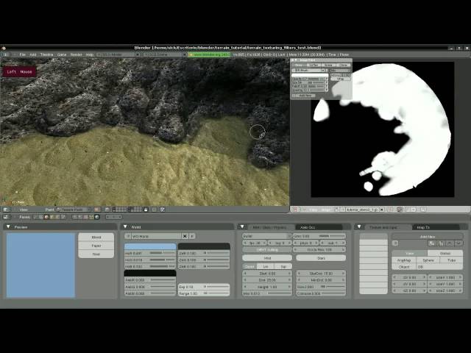Screen dimensions: 471x353
Task: Open the Lamp buttons sub-context icon
Action: pyautogui.click(x=75, y=217)
